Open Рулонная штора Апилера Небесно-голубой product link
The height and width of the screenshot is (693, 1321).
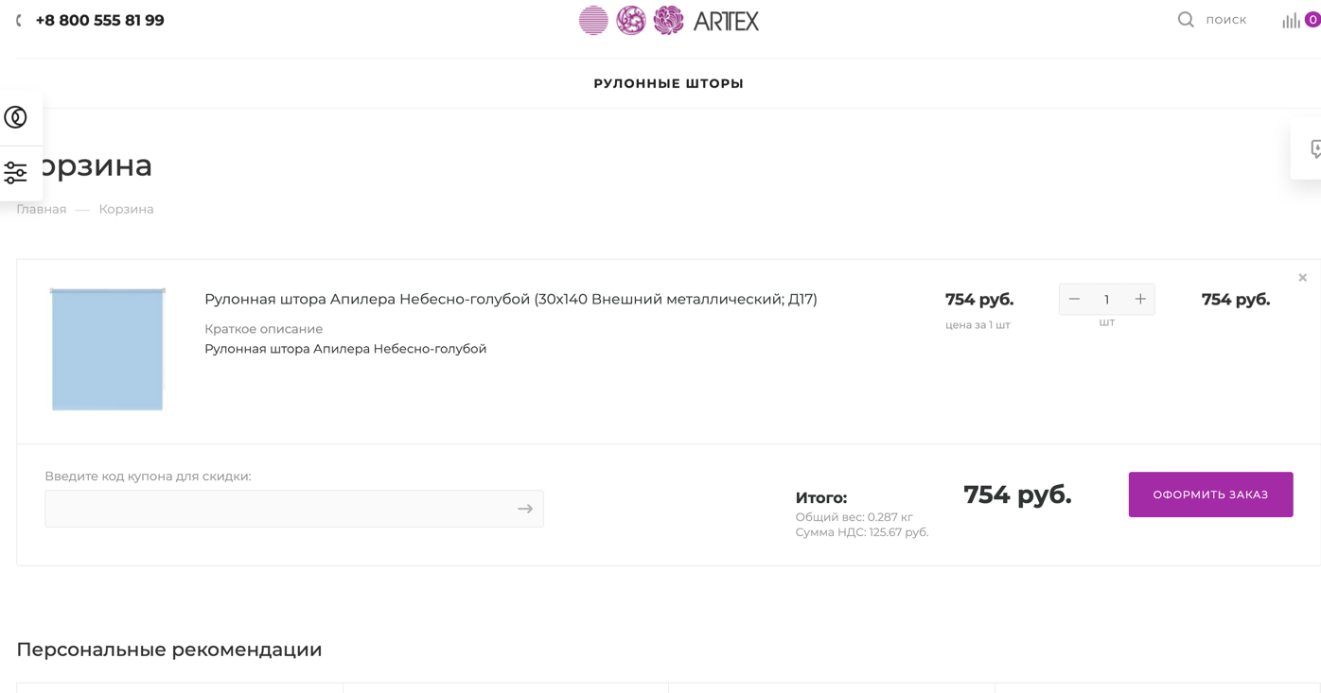511,299
